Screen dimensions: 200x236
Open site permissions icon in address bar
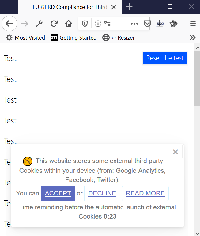click(x=107, y=24)
